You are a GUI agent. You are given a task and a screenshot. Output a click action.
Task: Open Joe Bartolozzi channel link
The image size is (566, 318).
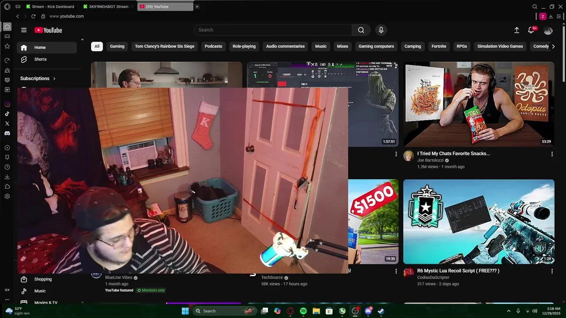point(430,160)
